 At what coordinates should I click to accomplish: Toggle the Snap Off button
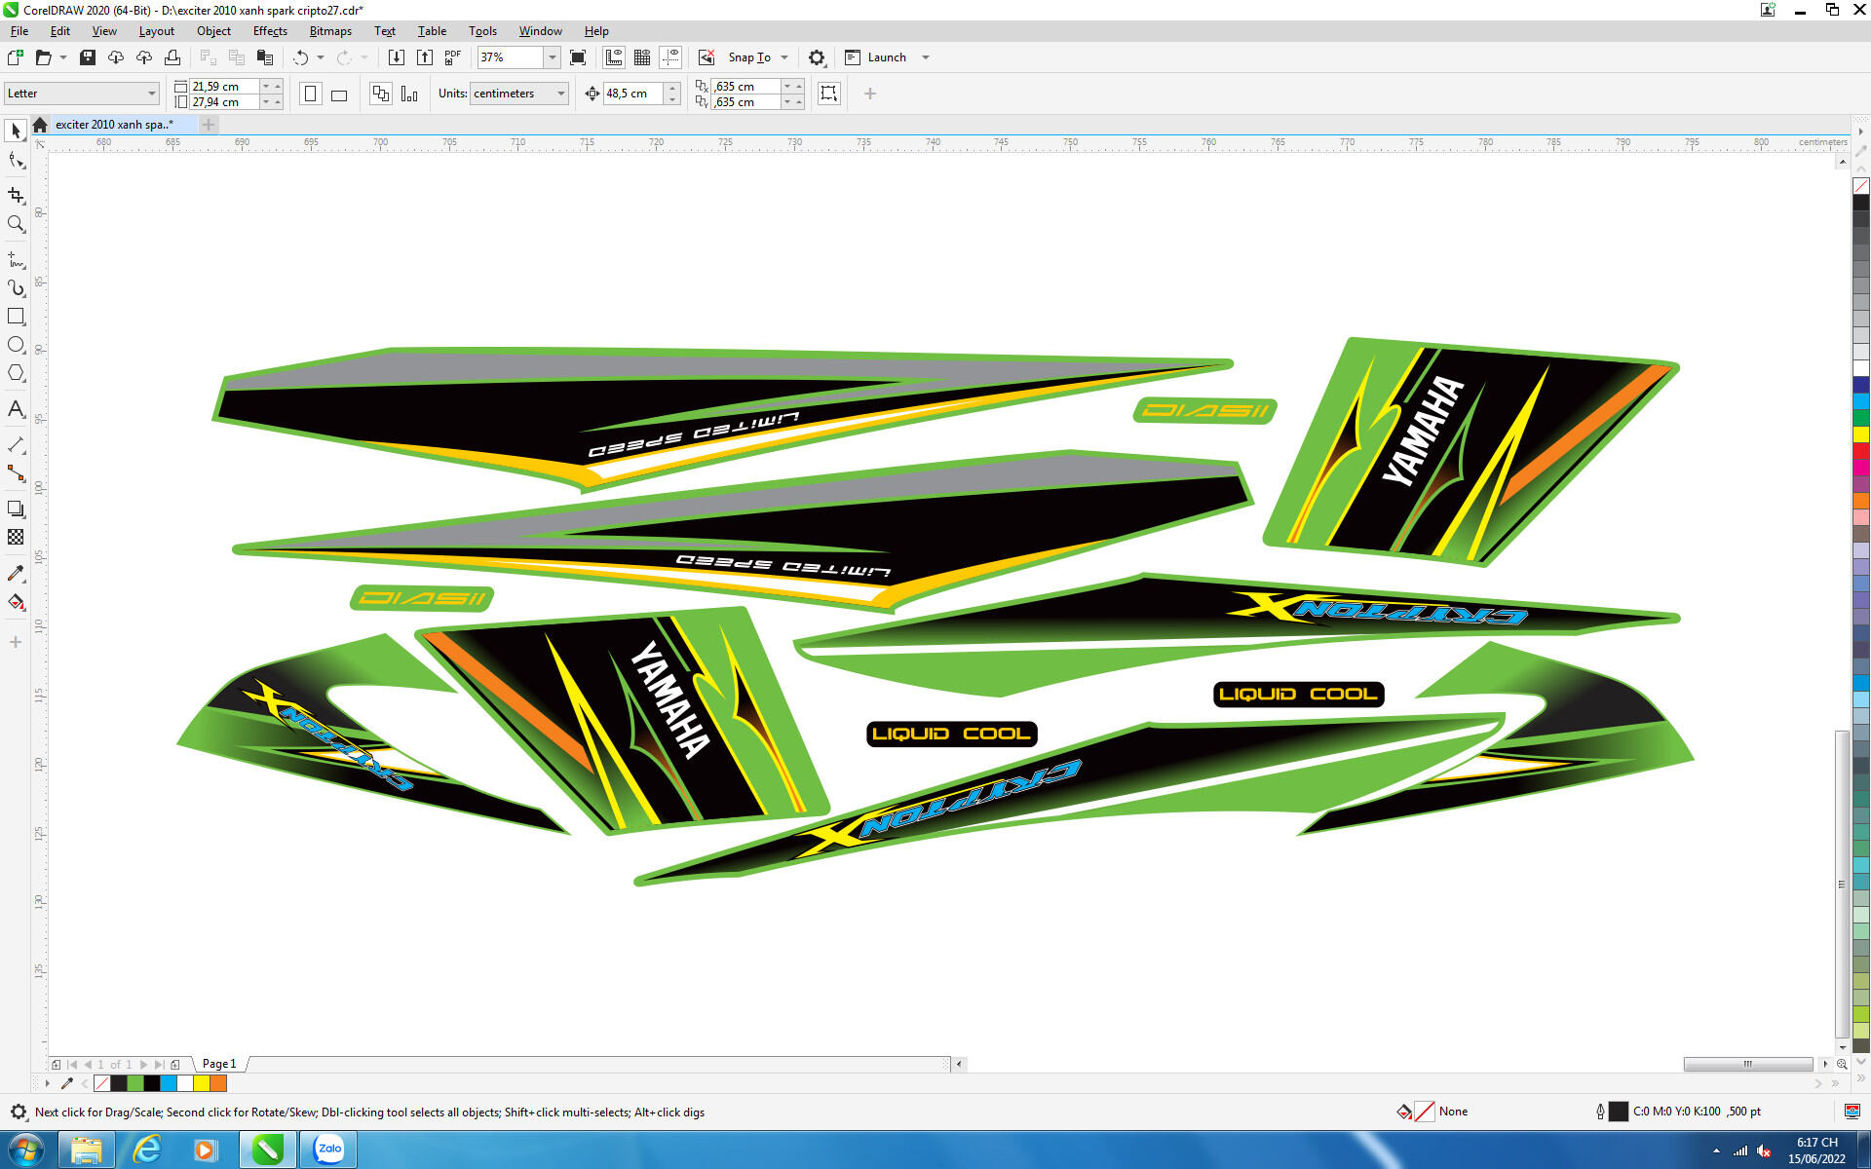click(706, 57)
